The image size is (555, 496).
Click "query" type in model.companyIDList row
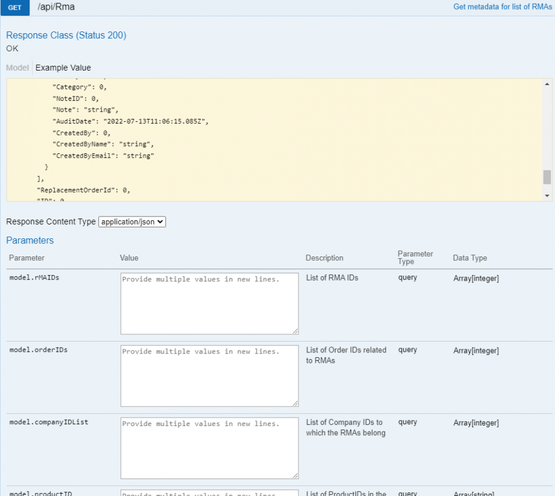click(407, 422)
